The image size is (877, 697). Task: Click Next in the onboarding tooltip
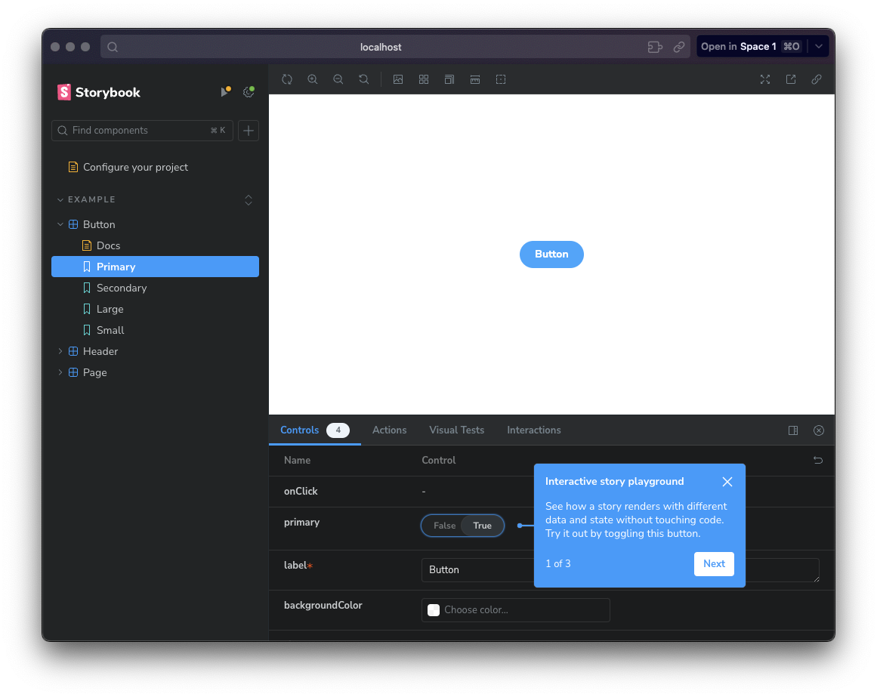tap(714, 563)
